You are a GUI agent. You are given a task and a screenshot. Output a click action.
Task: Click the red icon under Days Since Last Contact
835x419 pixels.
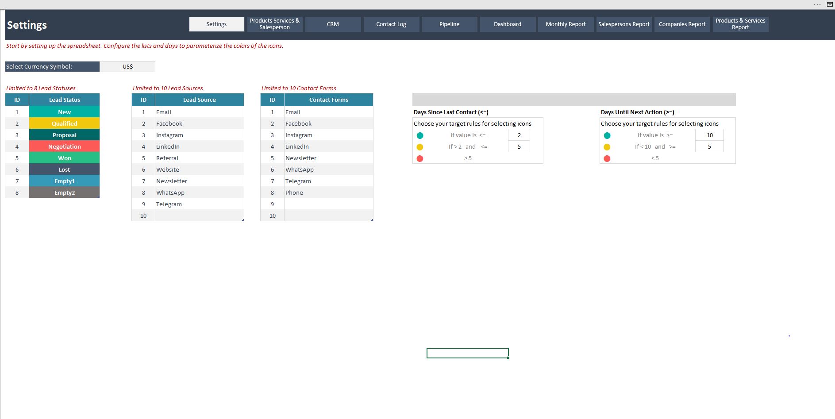click(x=420, y=158)
